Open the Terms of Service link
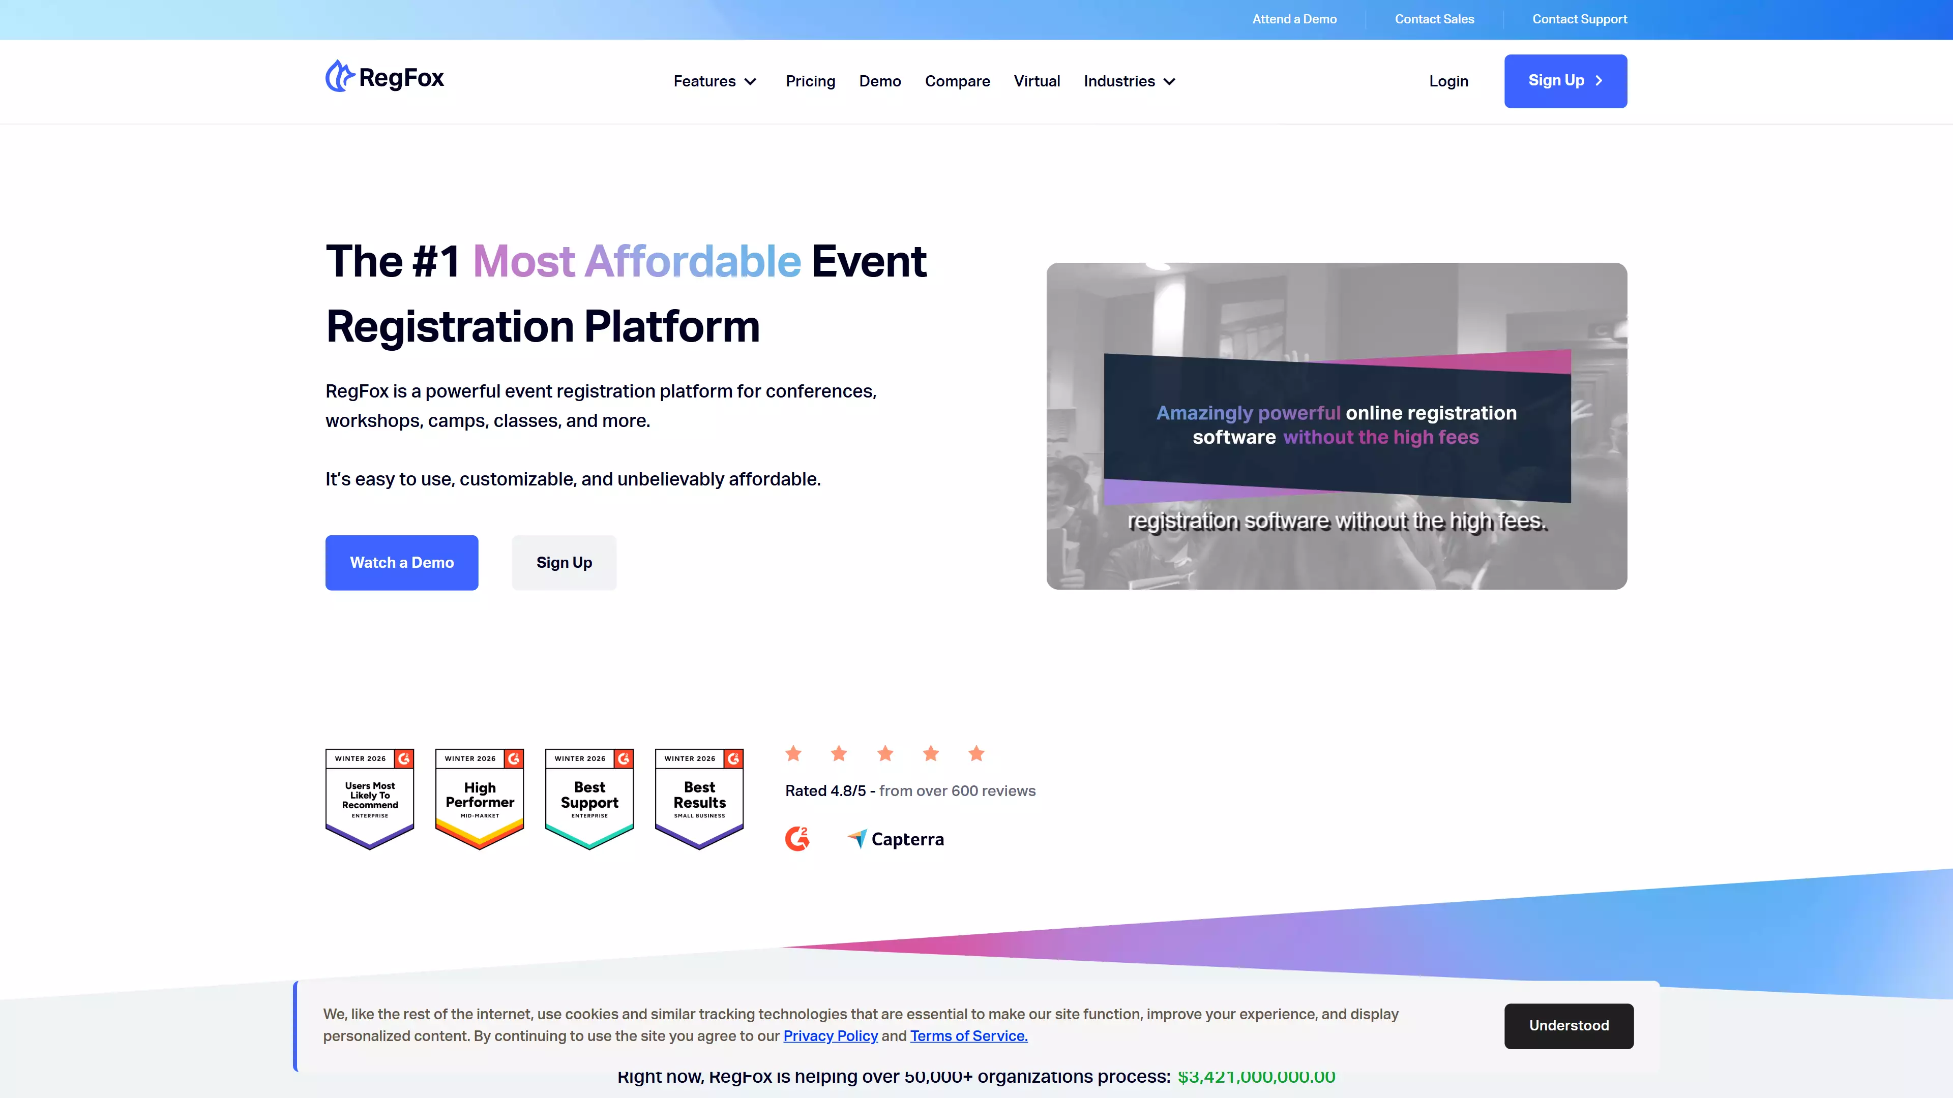Viewport: 1953px width, 1098px height. point(969,1036)
